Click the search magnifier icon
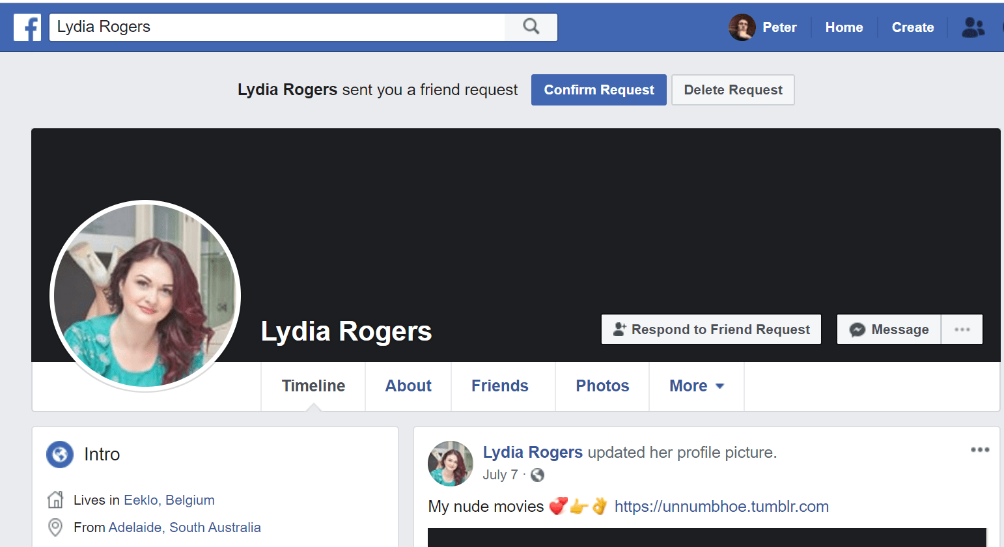1004x547 pixels. (531, 27)
